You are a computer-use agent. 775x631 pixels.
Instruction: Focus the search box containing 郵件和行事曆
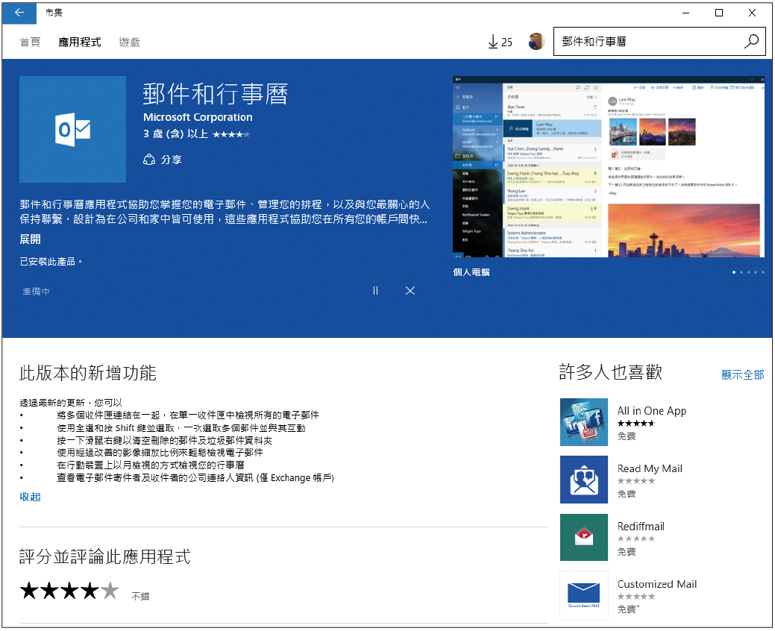coord(659,42)
